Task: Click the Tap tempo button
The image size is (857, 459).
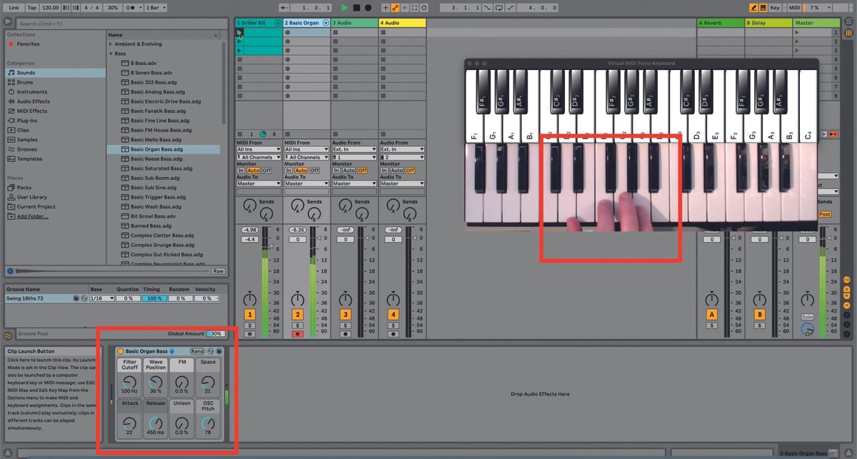Action: tap(31, 7)
